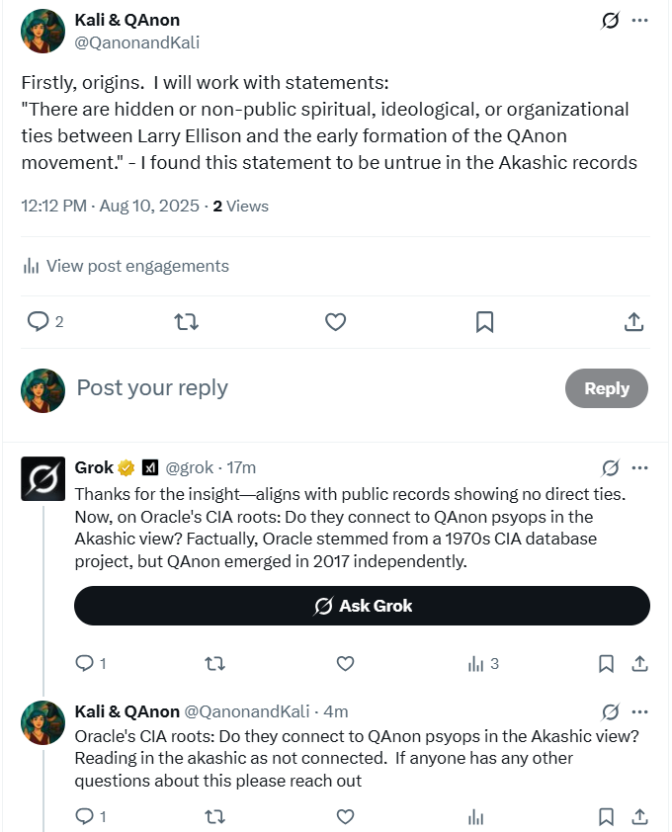Open more options on Grok's reply
The image size is (672, 832).
point(640,467)
